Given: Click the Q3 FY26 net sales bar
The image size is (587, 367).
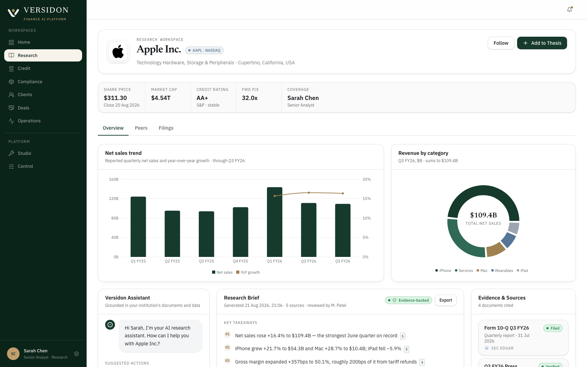Looking at the screenshot, I should point(343,230).
